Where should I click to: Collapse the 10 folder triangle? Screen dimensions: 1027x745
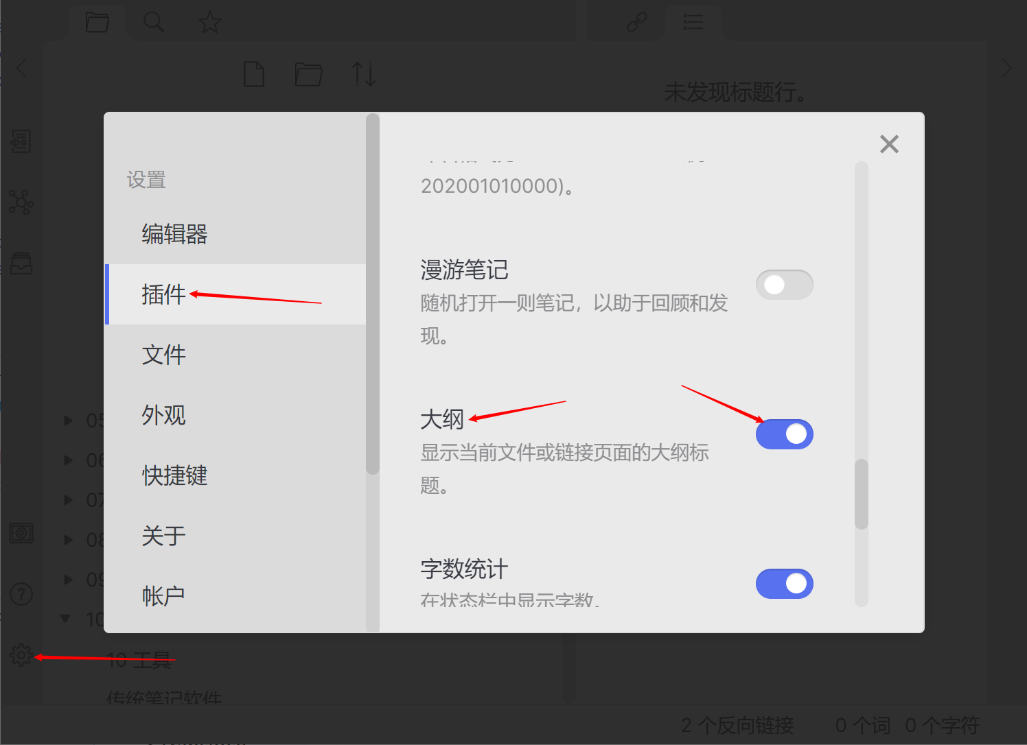coord(66,619)
